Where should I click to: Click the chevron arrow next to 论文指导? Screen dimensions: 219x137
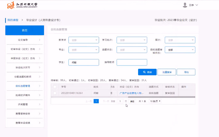coord(40,40)
